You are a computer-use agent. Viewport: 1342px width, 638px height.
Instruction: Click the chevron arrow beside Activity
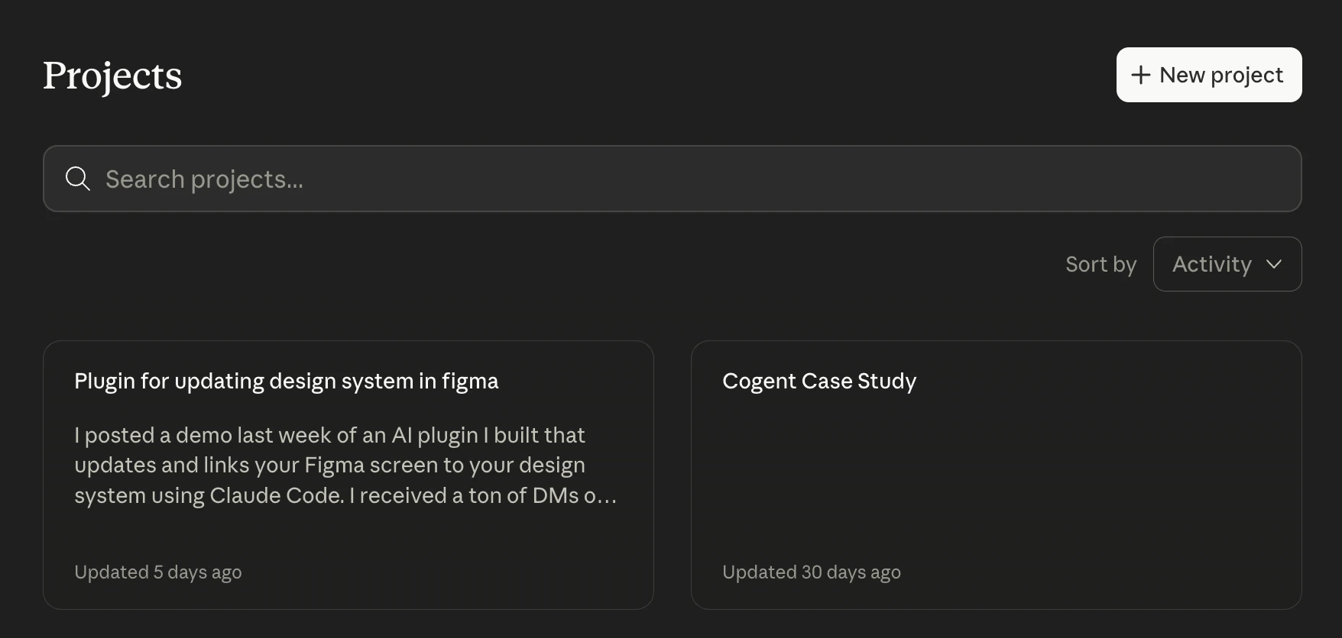tap(1274, 264)
